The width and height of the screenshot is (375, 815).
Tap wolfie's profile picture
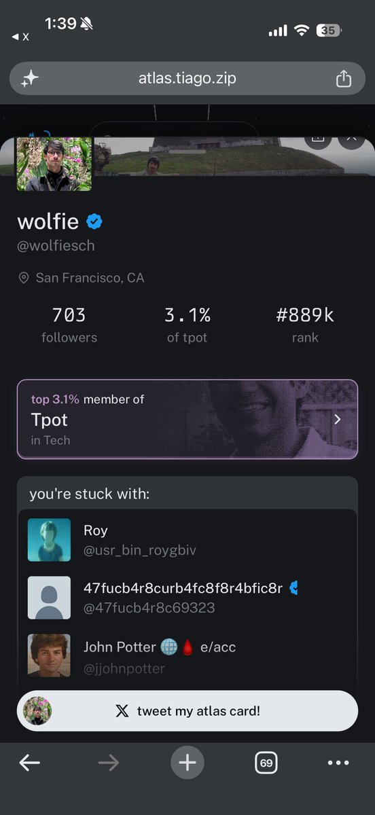54,164
